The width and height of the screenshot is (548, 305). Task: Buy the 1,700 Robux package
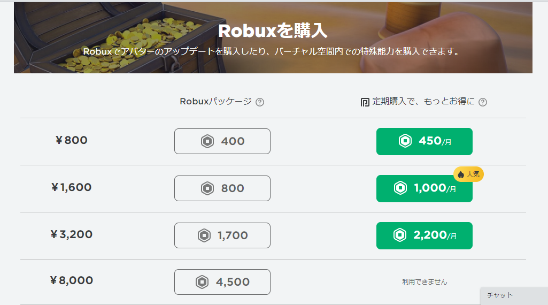222,235
